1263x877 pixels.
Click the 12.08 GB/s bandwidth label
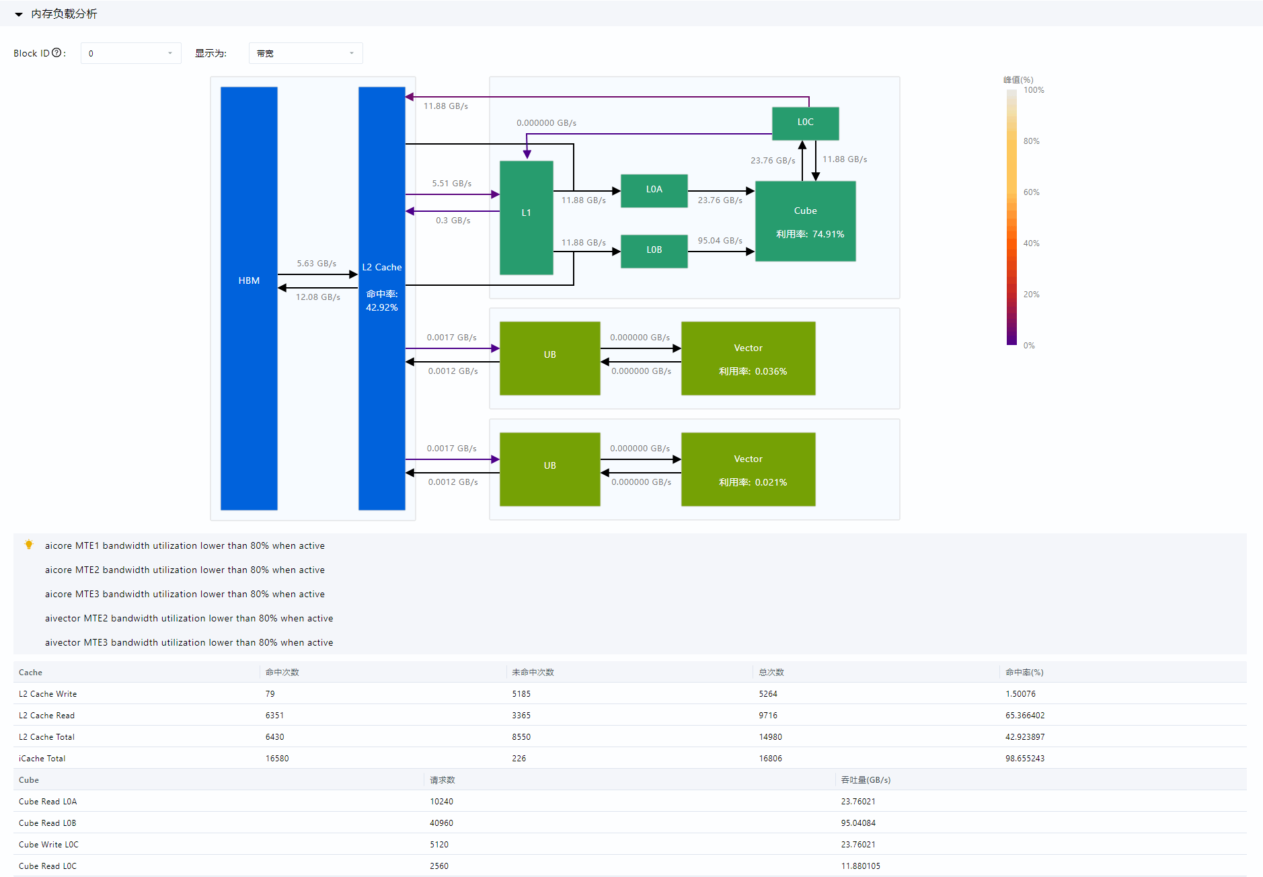[x=318, y=297]
